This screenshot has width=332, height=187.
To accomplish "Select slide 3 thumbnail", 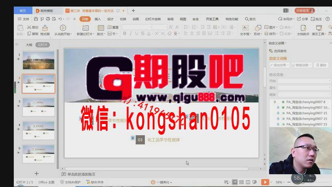I will [39, 107].
